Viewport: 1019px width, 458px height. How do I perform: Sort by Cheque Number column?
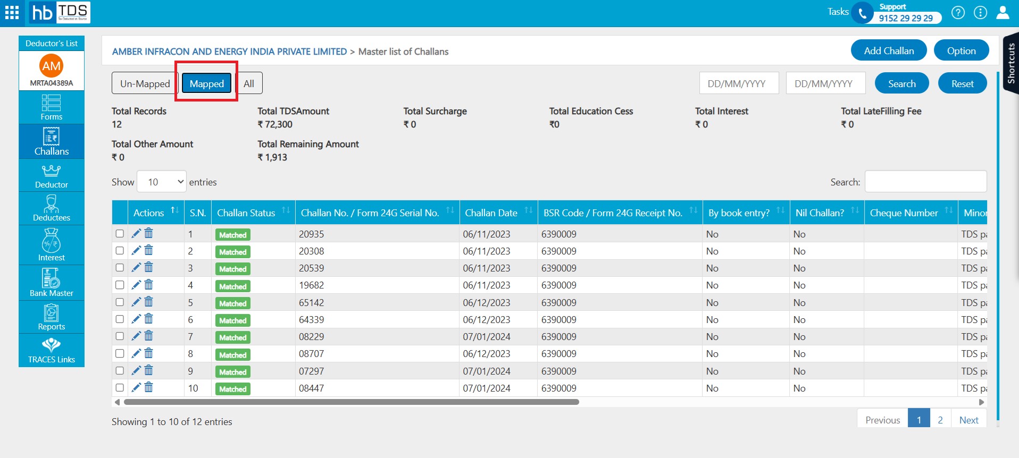pyautogui.click(x=911, y=213)
